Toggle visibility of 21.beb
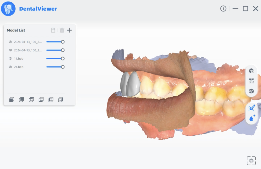261x169 pixels. 10,67
